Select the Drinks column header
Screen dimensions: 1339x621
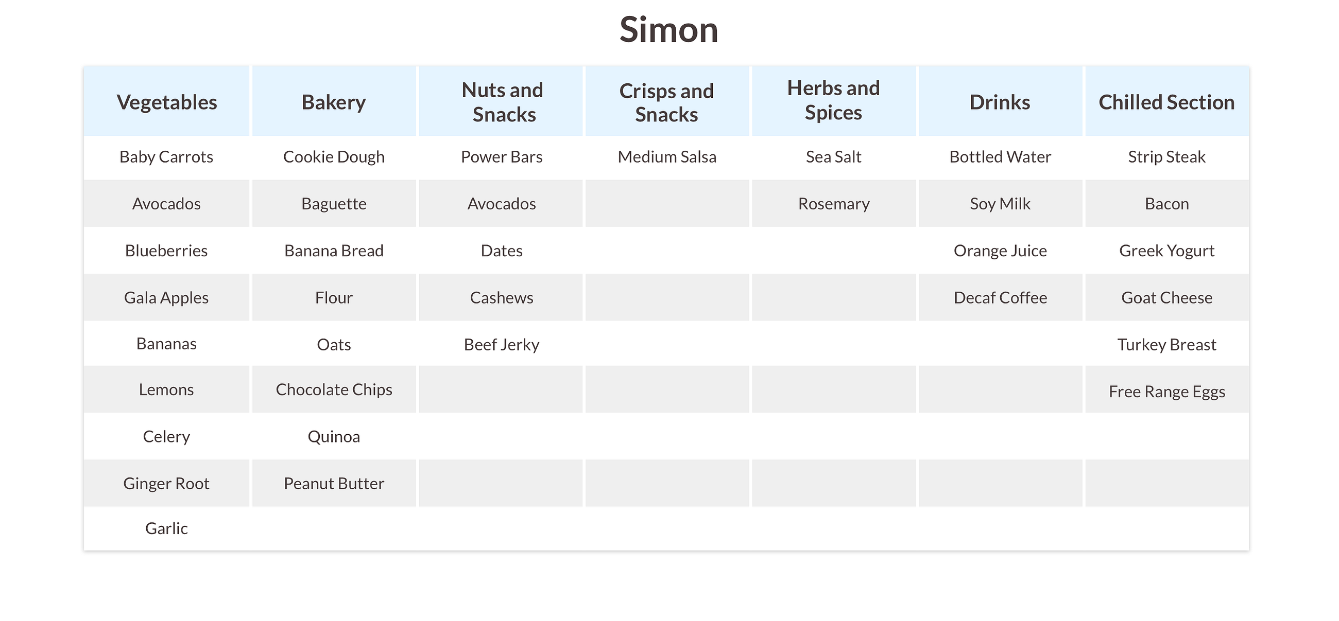pos(1000,102)
